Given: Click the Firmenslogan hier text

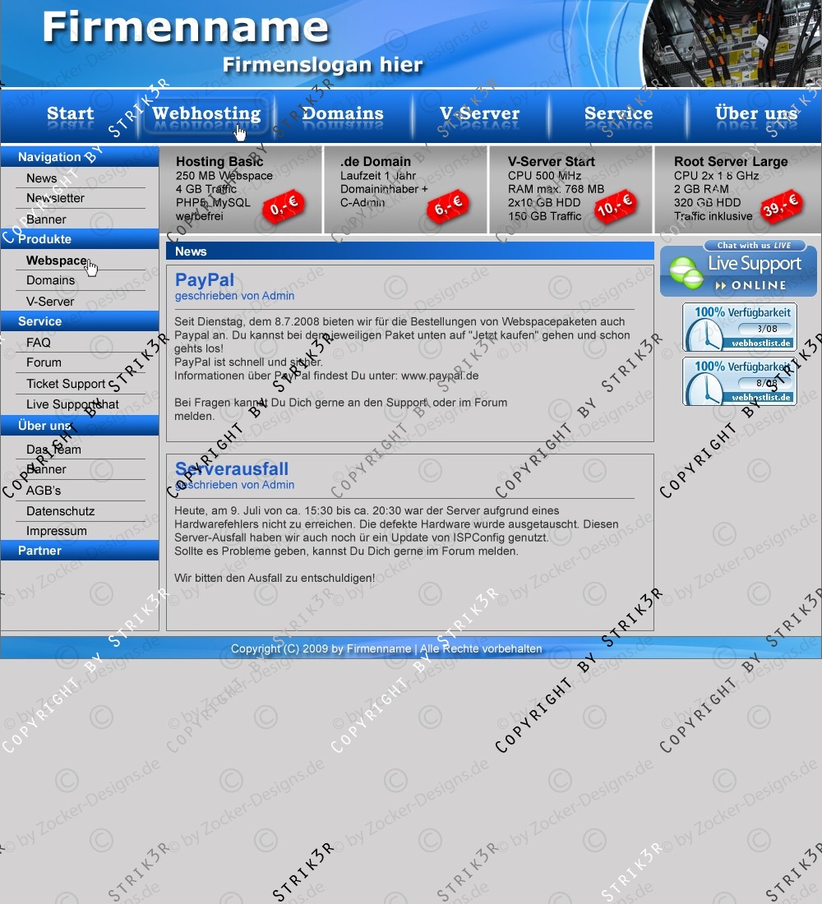Looking at the screenshot, I should [x=323, y=65].
